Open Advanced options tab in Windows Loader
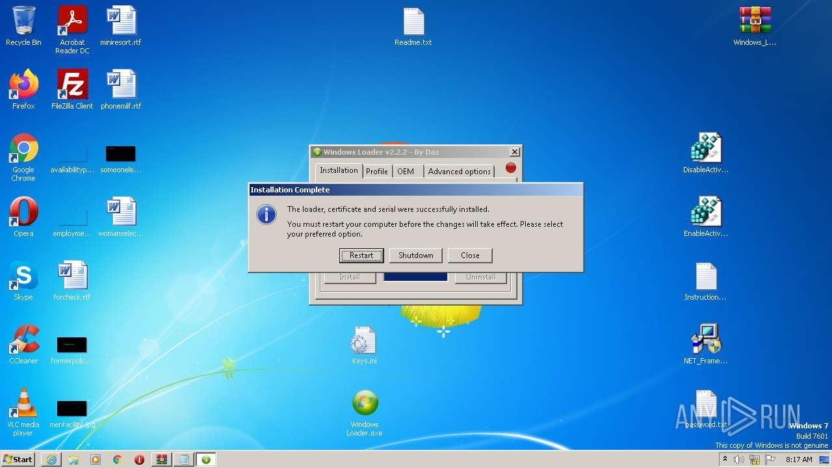 [459, 172]
